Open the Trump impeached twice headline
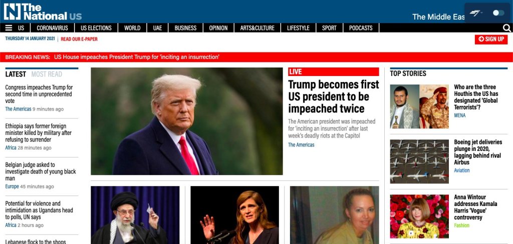513x244 pixels. coord(333,96)
